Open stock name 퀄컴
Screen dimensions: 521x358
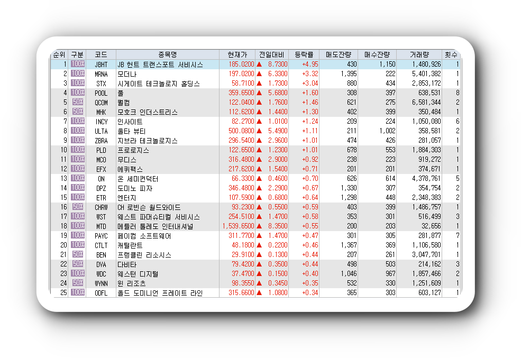124,103
